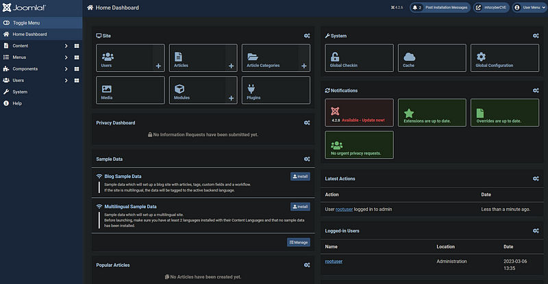Click the plus icon on Users tile
Image resolution: width=548 pixels, height=284 pixels.
click(x=158, y=66)
